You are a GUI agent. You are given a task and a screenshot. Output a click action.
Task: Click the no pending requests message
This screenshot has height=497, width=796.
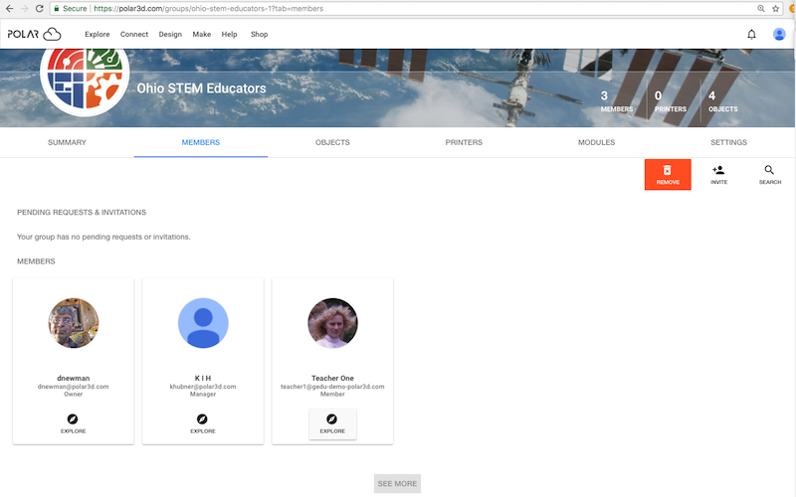[x=103, y=237]
